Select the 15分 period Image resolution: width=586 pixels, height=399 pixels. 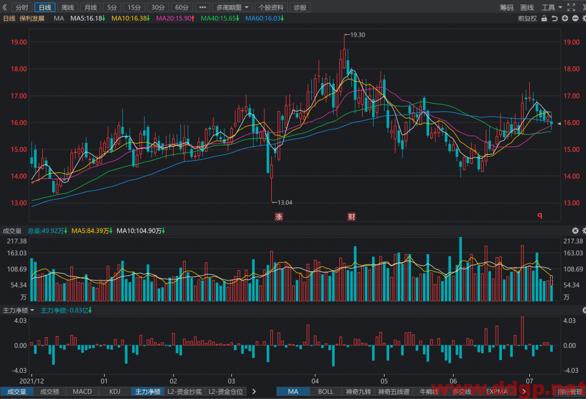pos(134,7)
